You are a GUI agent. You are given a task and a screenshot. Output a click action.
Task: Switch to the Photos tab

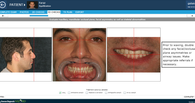[24, 12]
